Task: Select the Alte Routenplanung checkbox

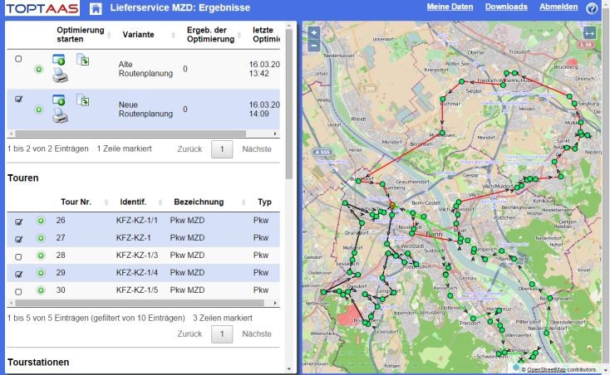Action: (18, 59)
